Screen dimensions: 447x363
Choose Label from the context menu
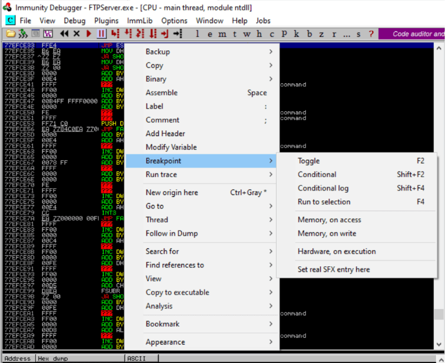(202, 107)
